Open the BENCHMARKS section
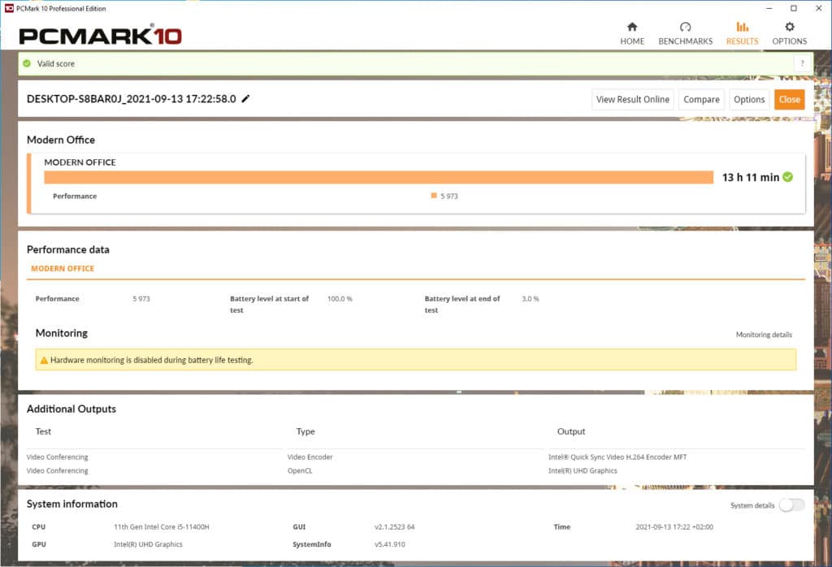Image resolution: width=832 pixels, height=567 pixels. tap(685, 33)
